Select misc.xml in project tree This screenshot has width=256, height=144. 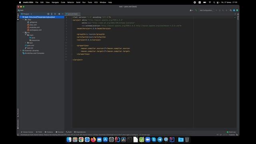tap(32, 25)
